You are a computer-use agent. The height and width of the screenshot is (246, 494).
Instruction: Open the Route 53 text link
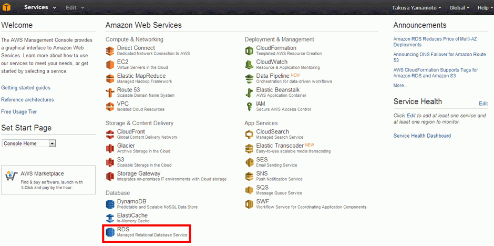pyautogui.click(x=129, y=90)
